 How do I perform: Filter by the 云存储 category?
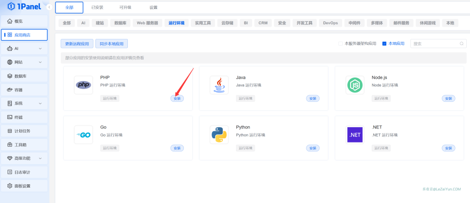click(227, 23)
